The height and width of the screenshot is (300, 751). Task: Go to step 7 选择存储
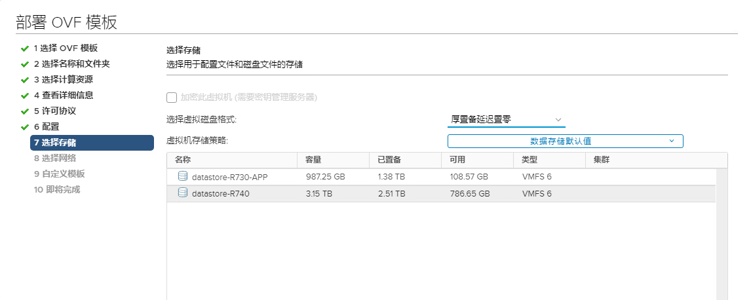(x=92, y=143)
